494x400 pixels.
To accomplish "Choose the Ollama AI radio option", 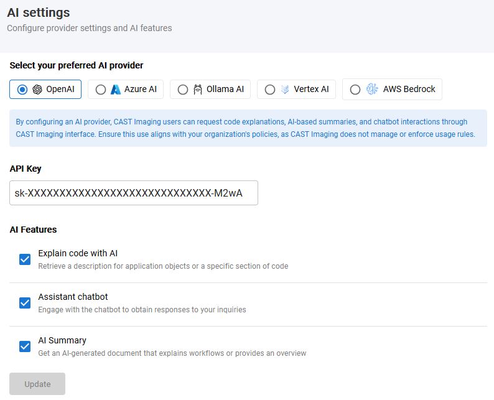I will click(x=183, y=90).
